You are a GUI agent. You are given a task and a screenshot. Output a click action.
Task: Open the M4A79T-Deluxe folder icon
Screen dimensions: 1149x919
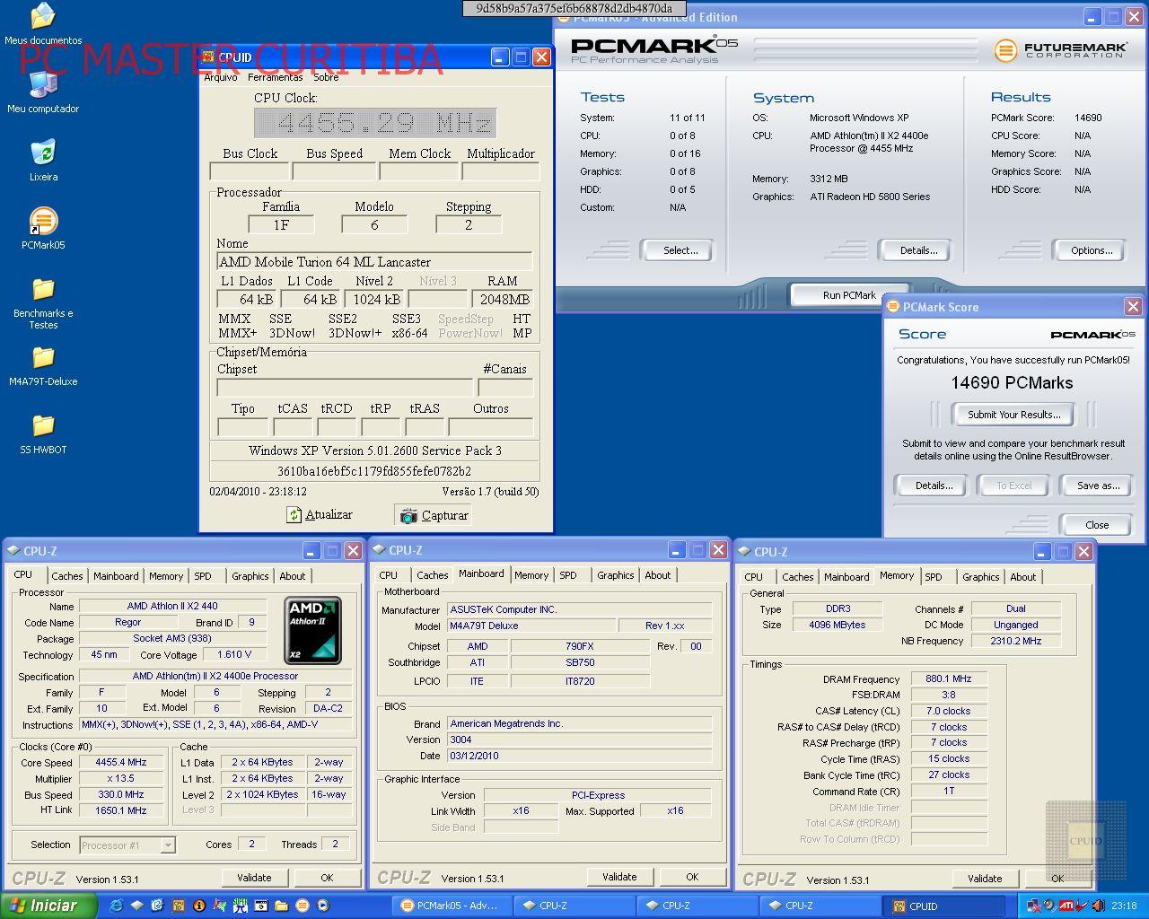[43, 357]
